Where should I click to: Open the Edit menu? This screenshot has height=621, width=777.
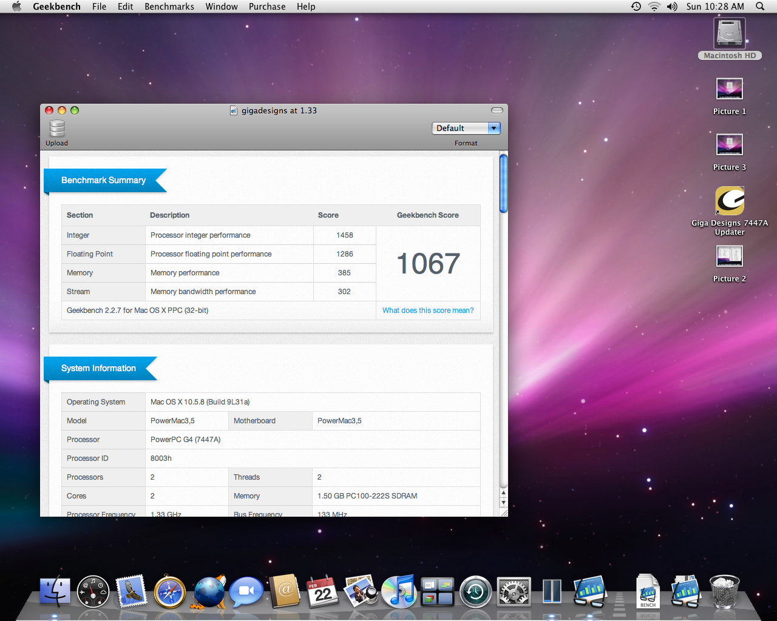click(125, 7)
